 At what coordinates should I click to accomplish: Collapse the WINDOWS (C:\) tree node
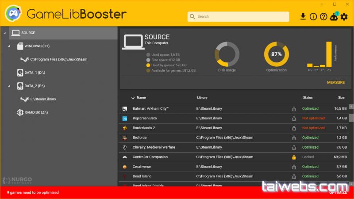pyautogui.click(x=9, y=46)
